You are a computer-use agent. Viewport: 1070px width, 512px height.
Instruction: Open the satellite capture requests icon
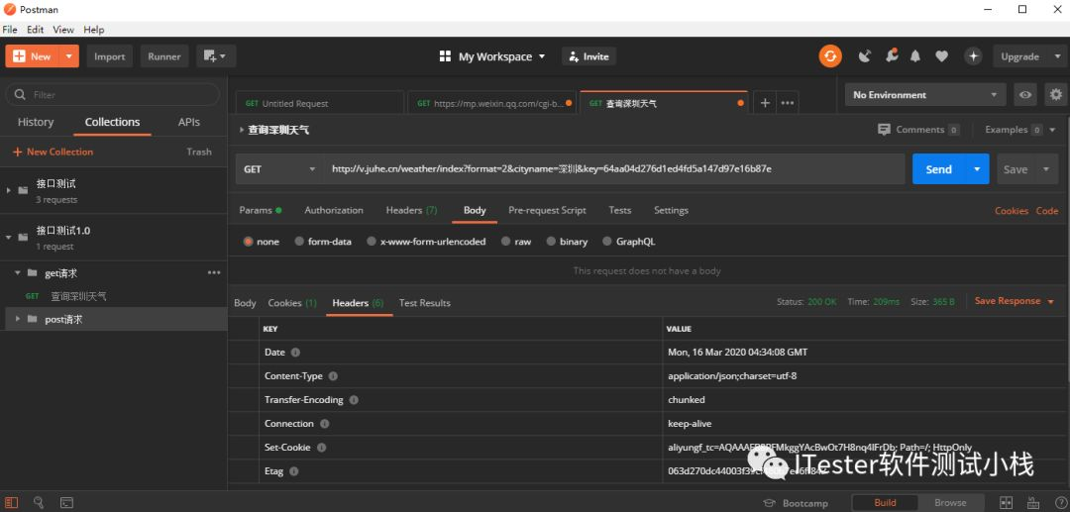click(x=865, y=55)
